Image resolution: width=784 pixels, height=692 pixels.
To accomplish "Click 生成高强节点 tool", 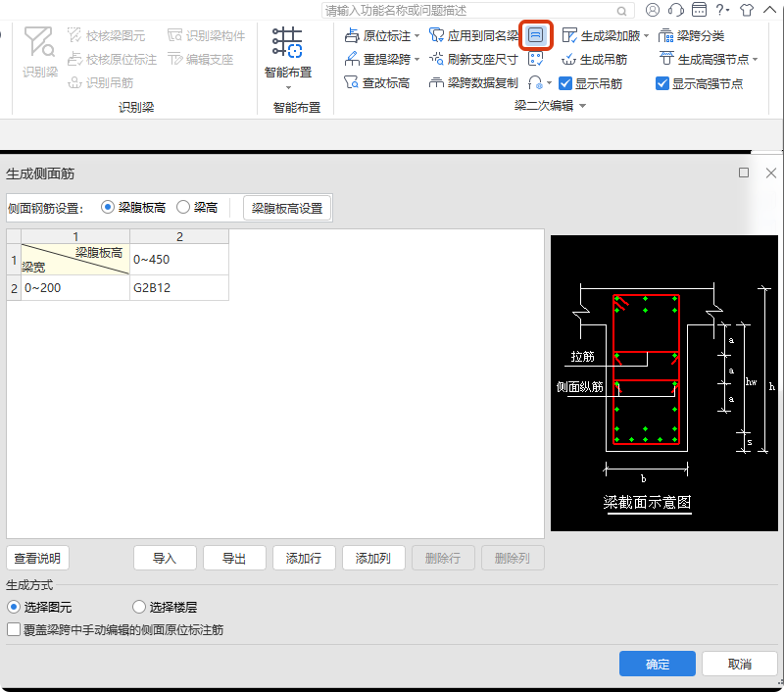I will (704, 60).
